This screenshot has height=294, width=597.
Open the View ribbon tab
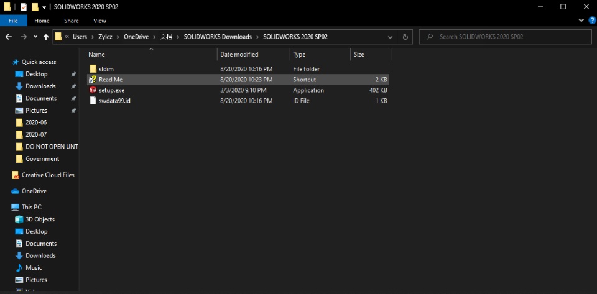click(99, 21)
